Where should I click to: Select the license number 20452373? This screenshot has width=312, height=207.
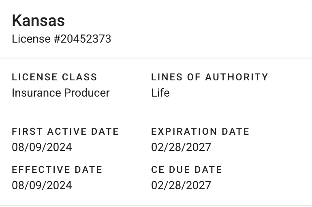point(85,39)
